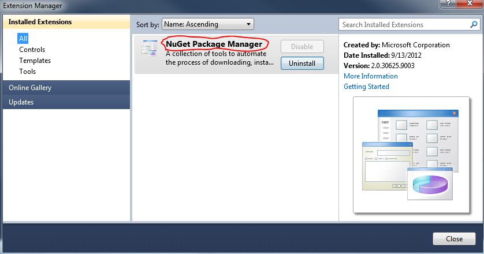Open the Getting Started link
Viewport: 484px width, 254px height.
click(366, 87)
